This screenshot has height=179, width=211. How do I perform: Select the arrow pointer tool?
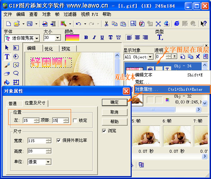pyautogui.click(x=7, y=48)
